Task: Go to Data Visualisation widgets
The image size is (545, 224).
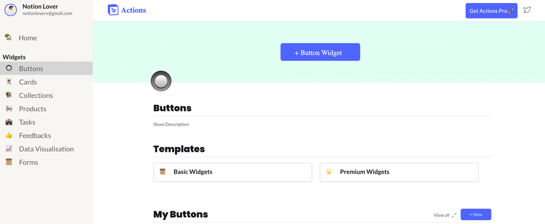Action: (46, 149)
